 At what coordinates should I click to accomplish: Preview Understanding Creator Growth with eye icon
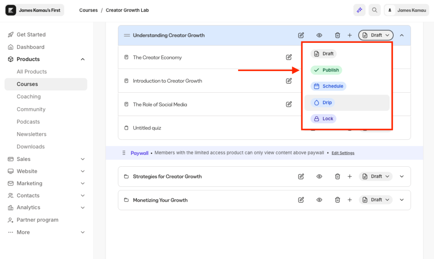click(x=320, y=36)
